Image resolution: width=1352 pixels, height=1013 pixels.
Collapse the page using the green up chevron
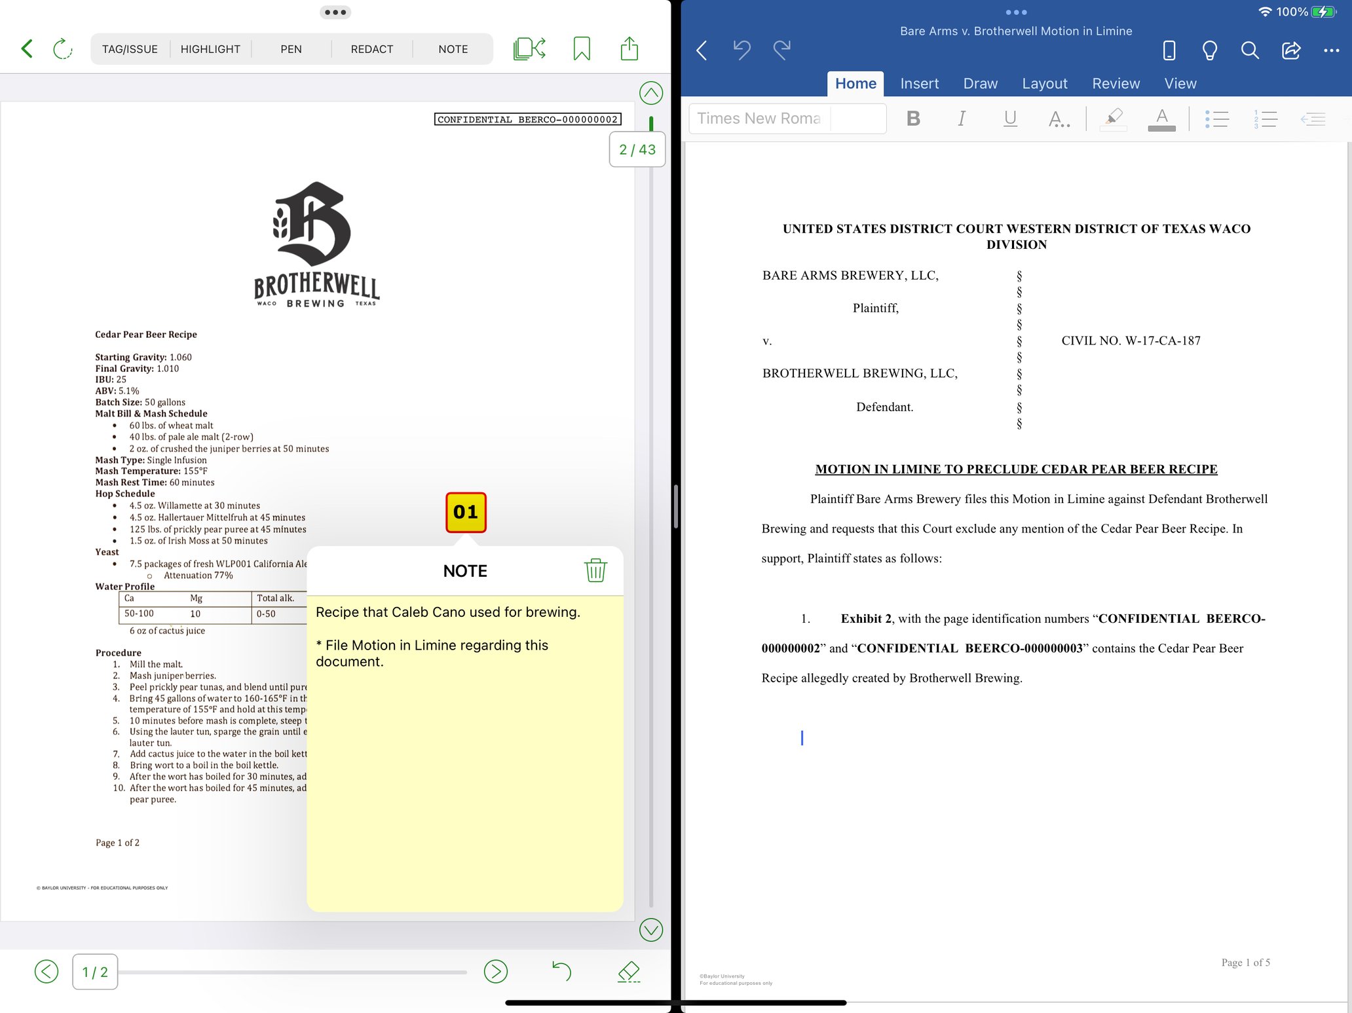click(x=650, y=92)
